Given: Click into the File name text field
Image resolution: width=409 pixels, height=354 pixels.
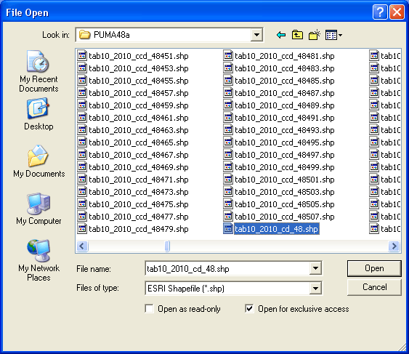Looking at the screenshot, I should (227, 268).
